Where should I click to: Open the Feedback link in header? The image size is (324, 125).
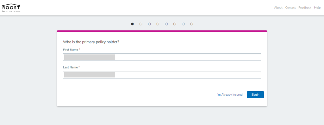click(x=305, y=8)
